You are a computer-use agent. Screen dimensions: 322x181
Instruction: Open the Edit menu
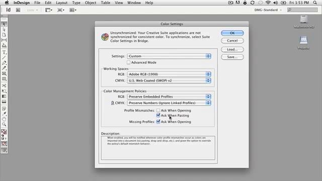click(48, 3)
